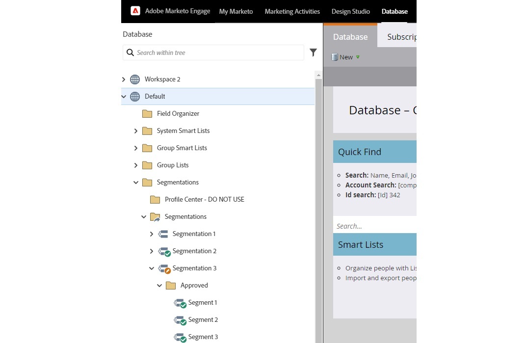This screenshot has height=343, width=526.
Task: Select the Database top navigation item
Action: [394, 11]
